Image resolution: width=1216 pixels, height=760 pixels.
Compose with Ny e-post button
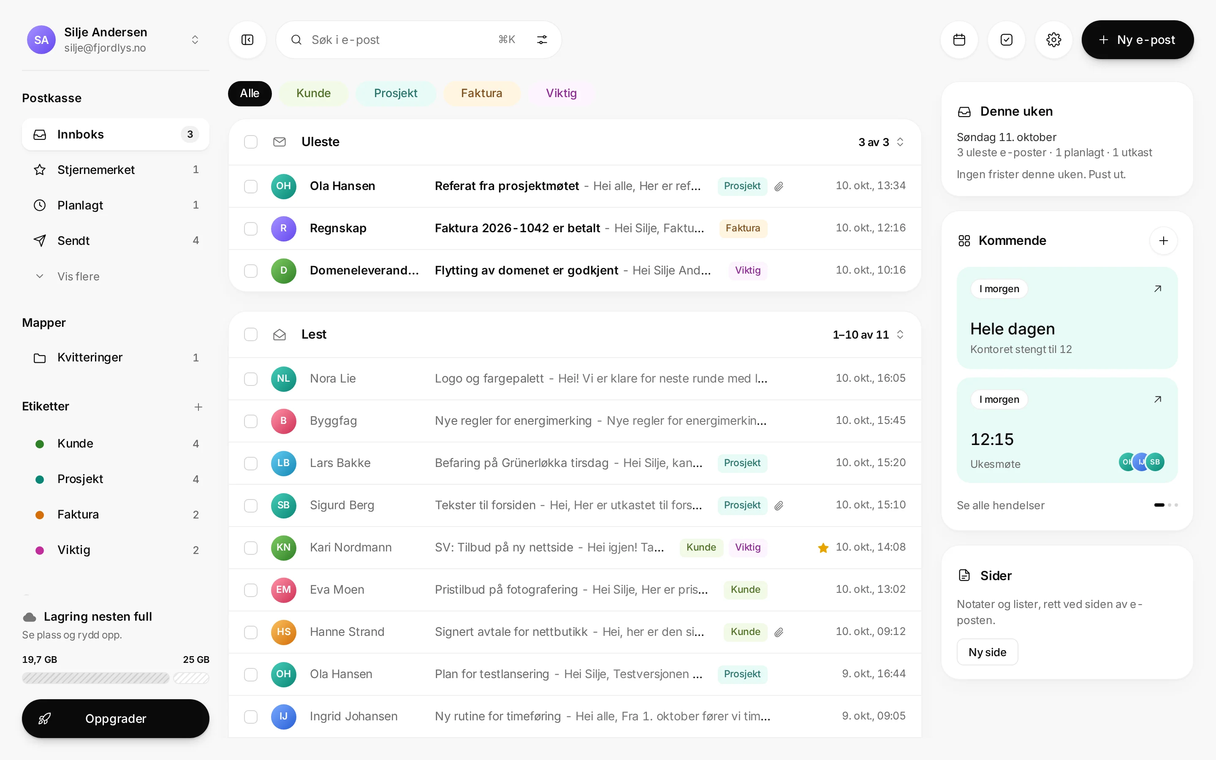pyautogui.click(x=1137, y=40)
